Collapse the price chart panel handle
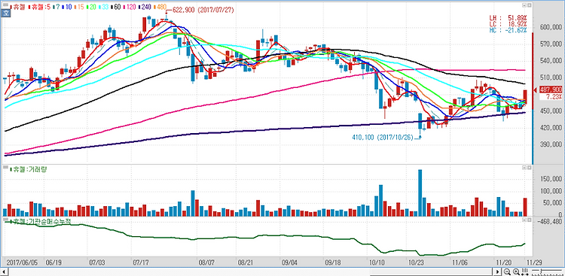565x276 pixels. tap(5, 5)
